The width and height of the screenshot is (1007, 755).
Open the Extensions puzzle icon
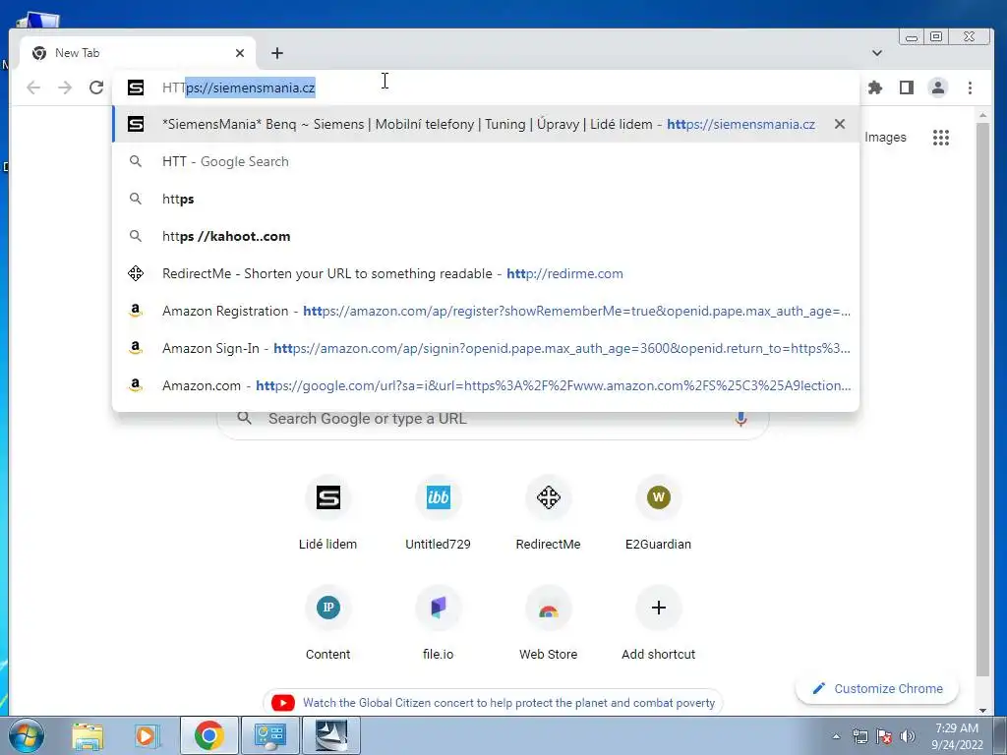874,87
